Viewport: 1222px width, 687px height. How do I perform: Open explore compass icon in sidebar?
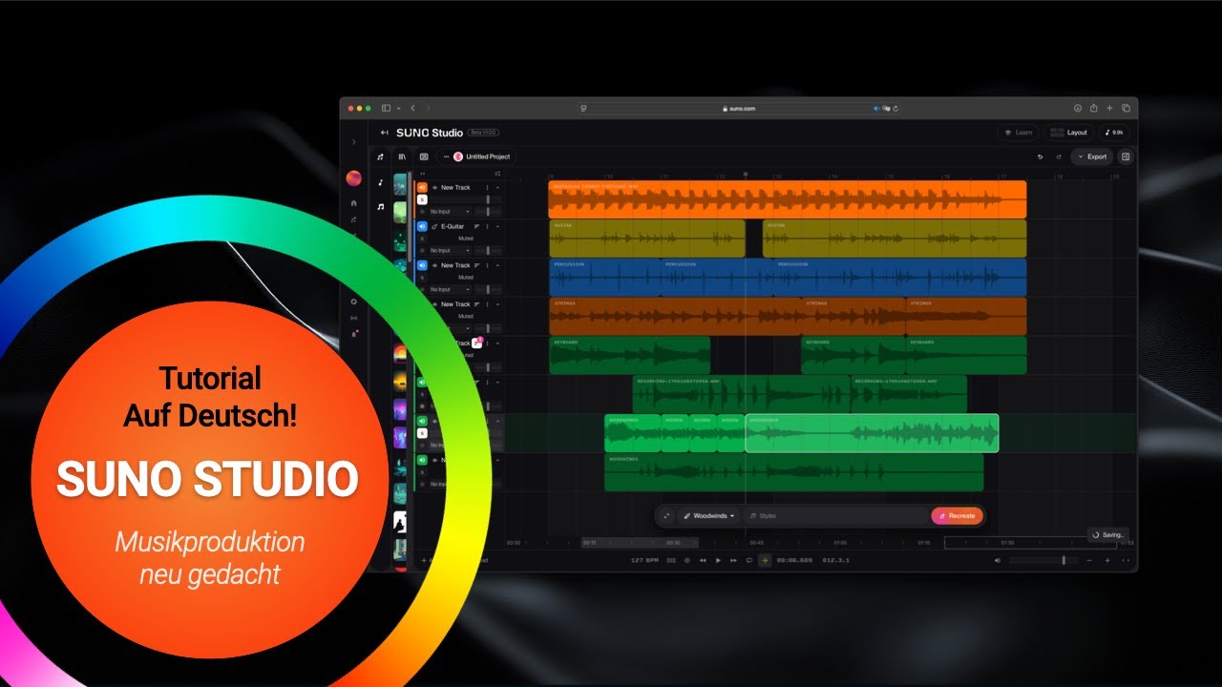tap(353, 302)
